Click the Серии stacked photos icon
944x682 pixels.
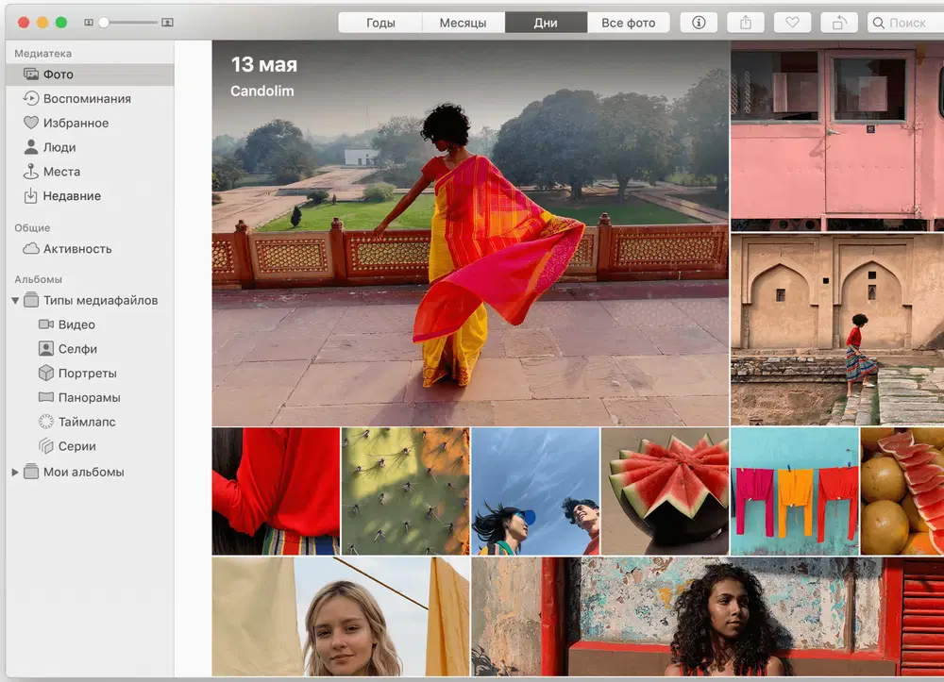pos(45,445)
